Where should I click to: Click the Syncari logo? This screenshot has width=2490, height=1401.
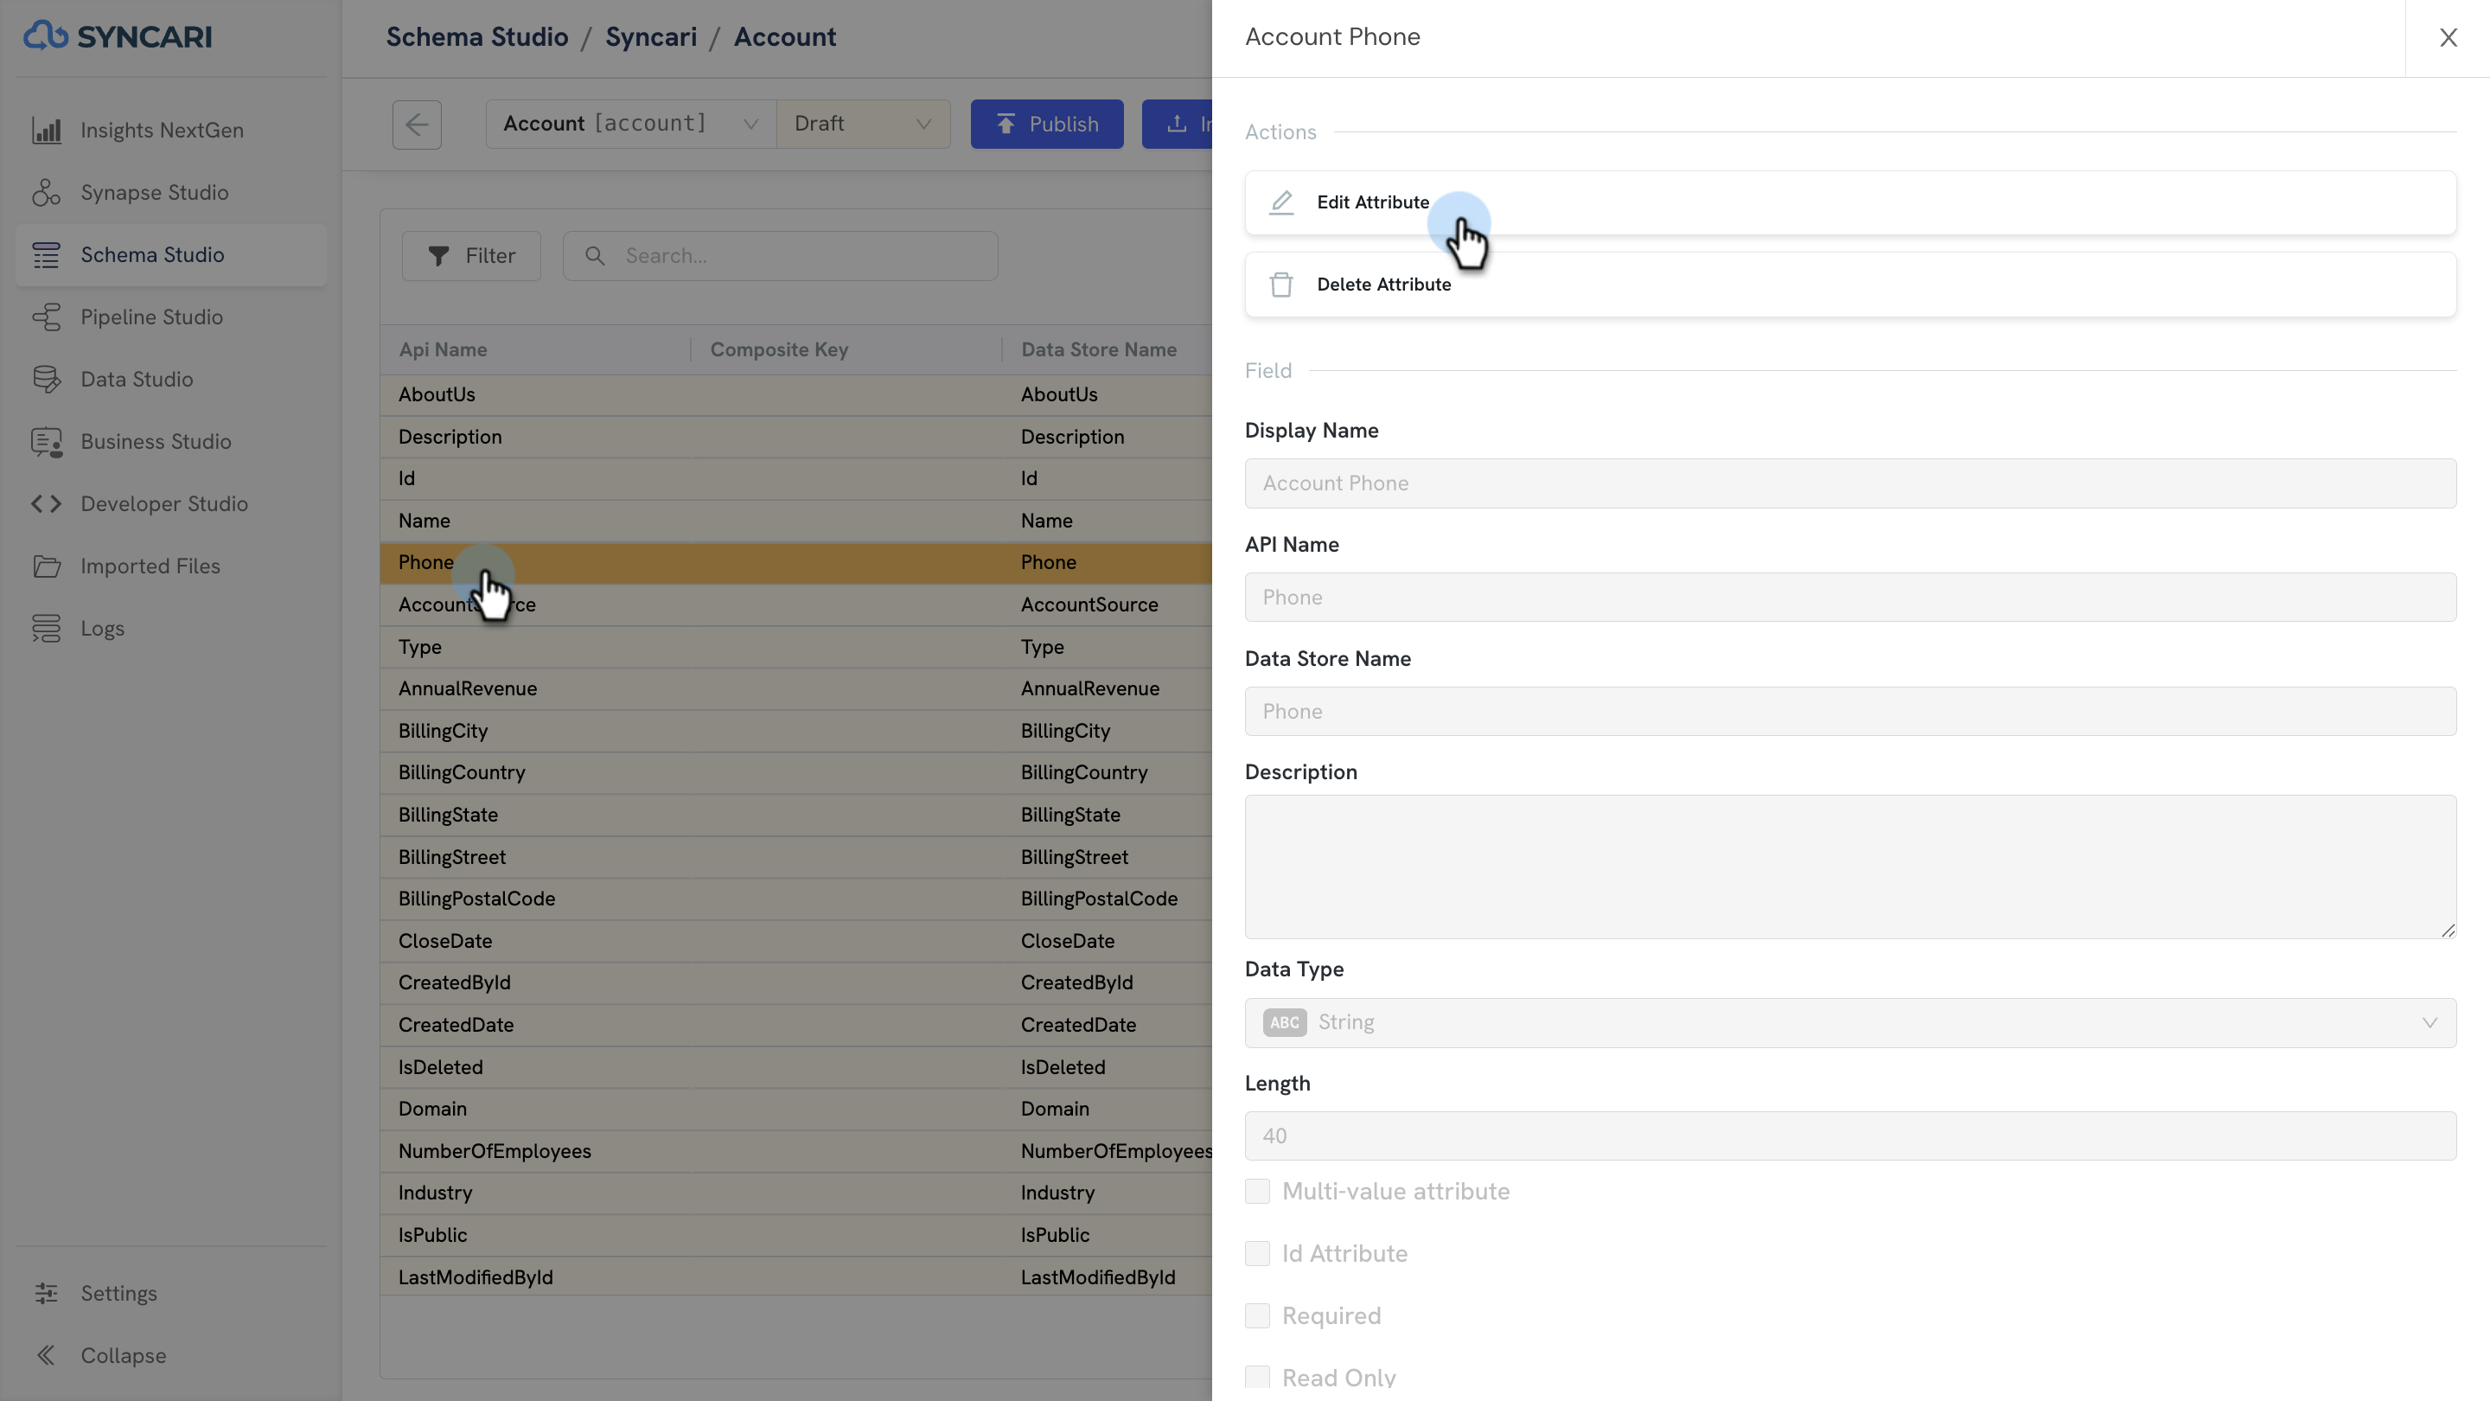pos(118,35)
